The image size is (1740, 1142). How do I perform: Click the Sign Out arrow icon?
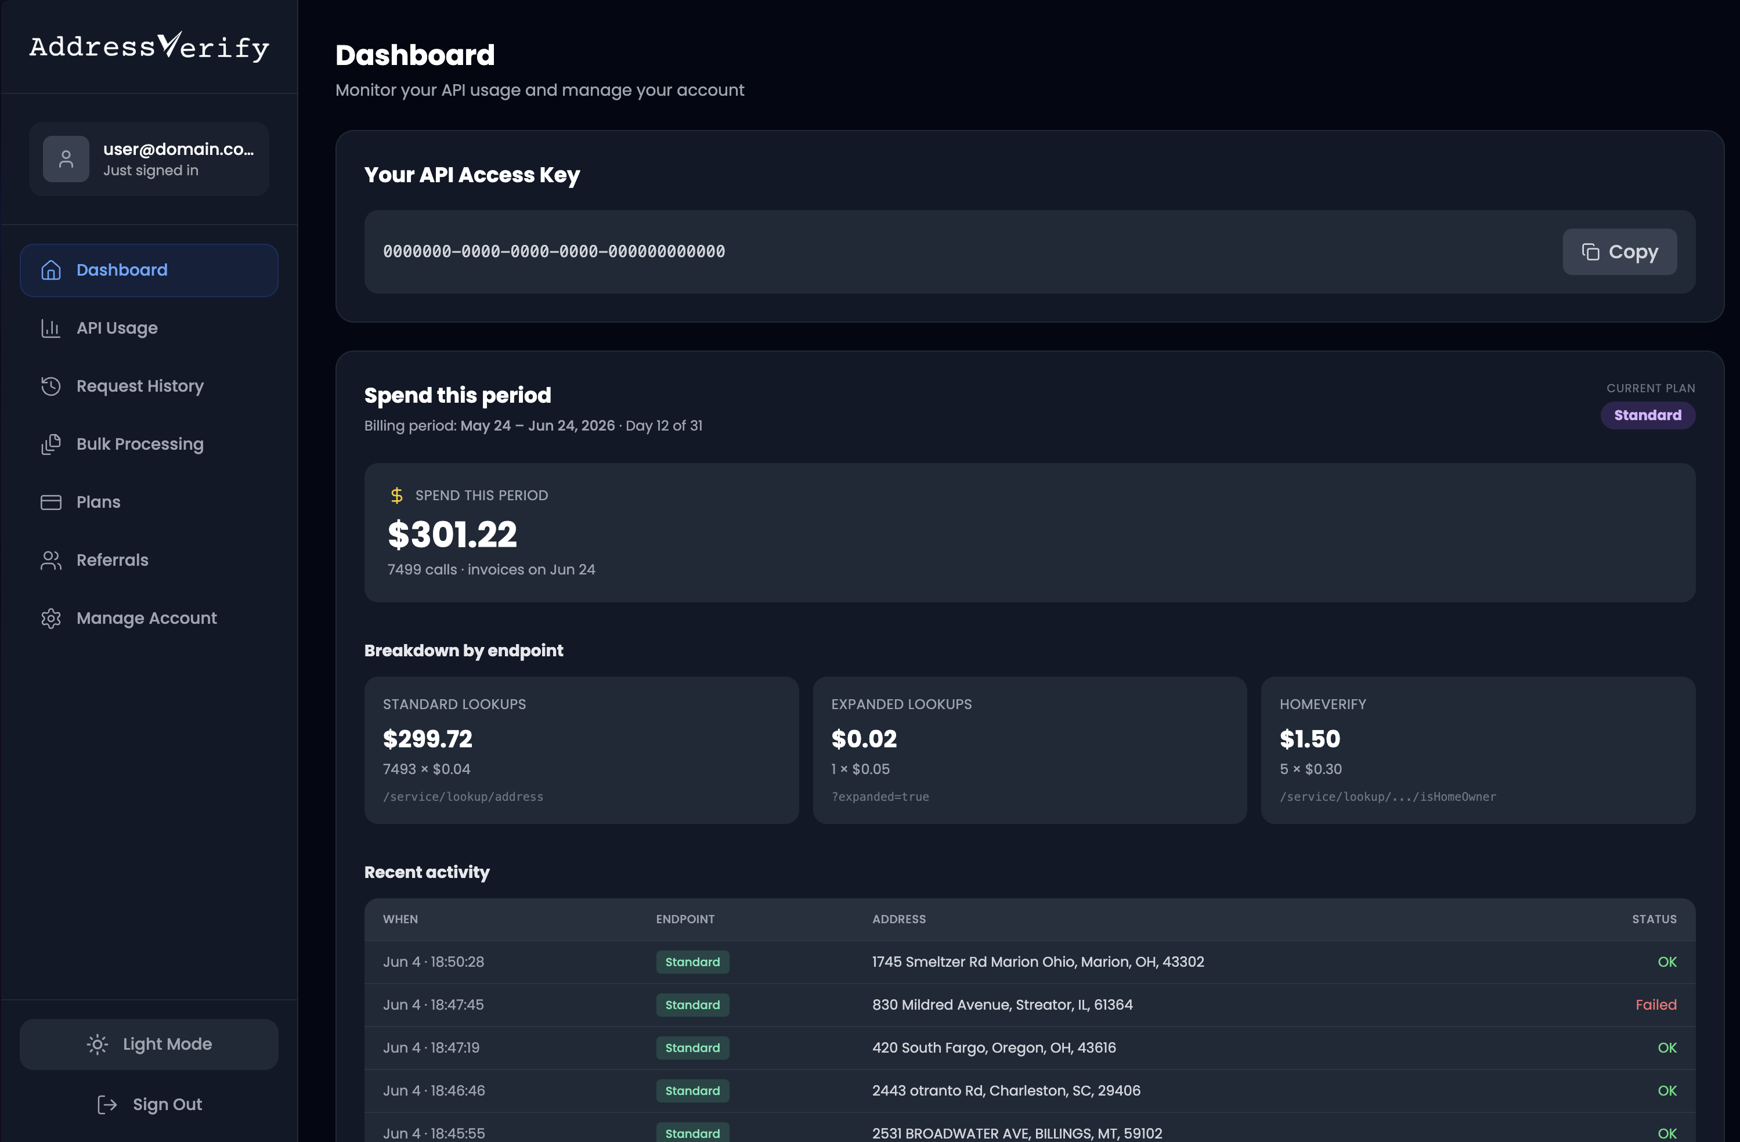(107, 1105)
